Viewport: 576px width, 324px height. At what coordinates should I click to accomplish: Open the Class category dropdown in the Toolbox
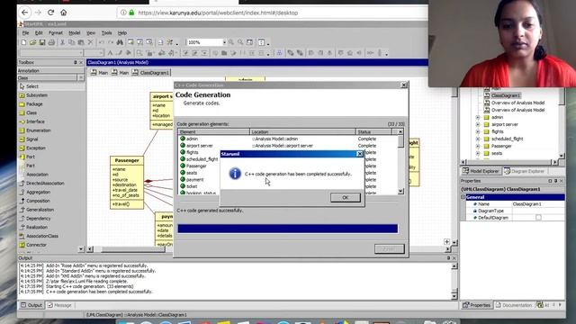[81, 78]
